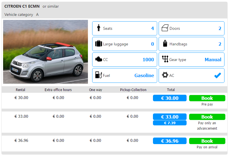This screenshot has height=156, width=229.
Task: Click the Large luggage suitcase icon
Action: pos(99,43)
